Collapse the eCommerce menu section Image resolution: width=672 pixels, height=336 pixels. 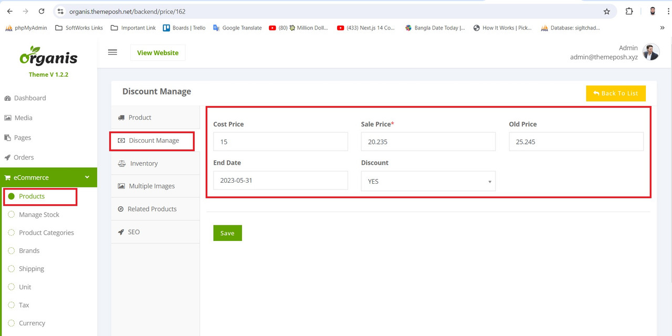[48, 177]
